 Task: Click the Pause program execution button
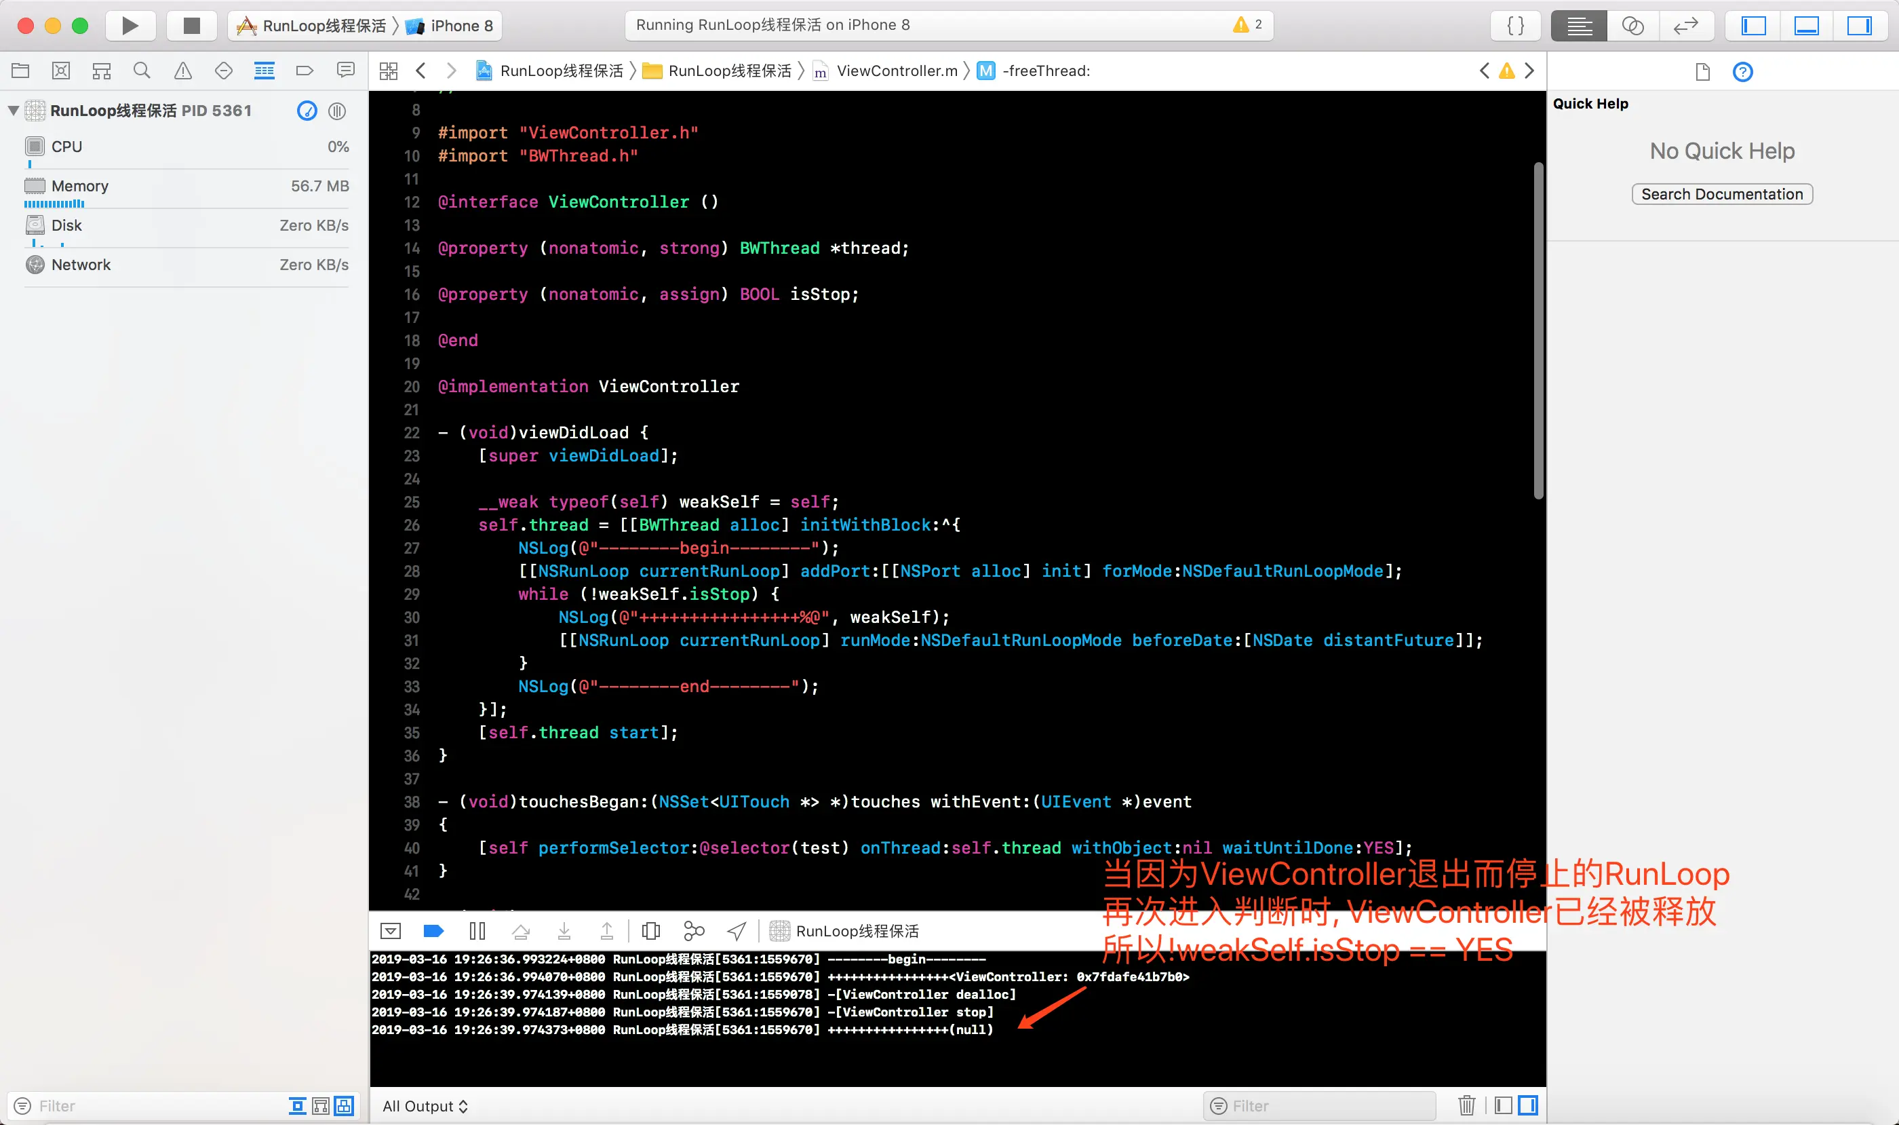(477, 930)
